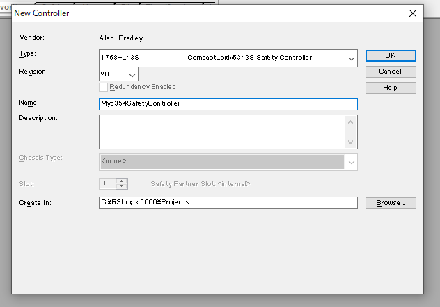Viewport: 440px width, 307px height.
Task: Open Help for New Controller
Action: 391,88
